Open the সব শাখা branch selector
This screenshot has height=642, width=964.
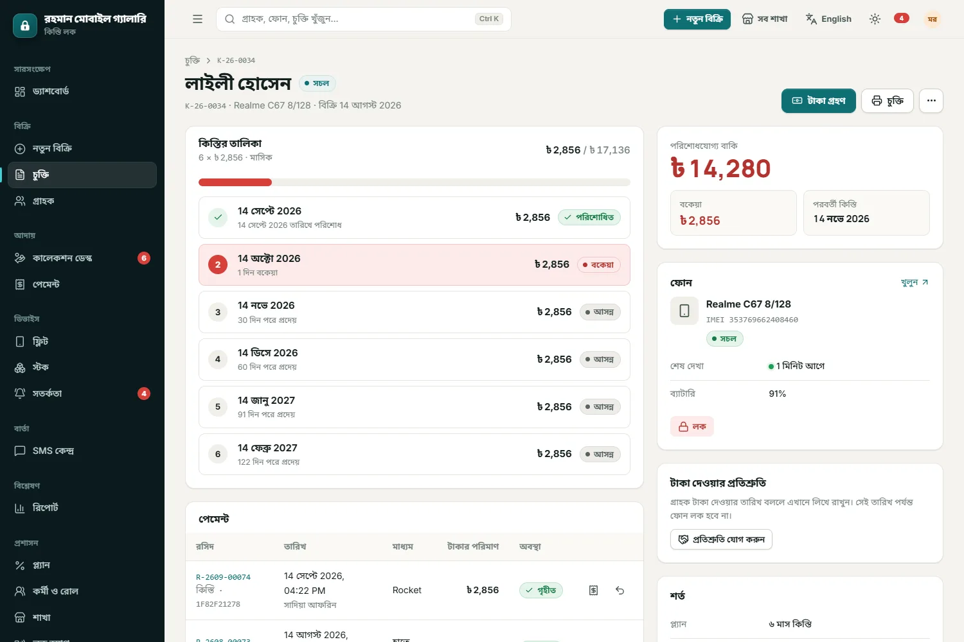click(x=765, y=19)
